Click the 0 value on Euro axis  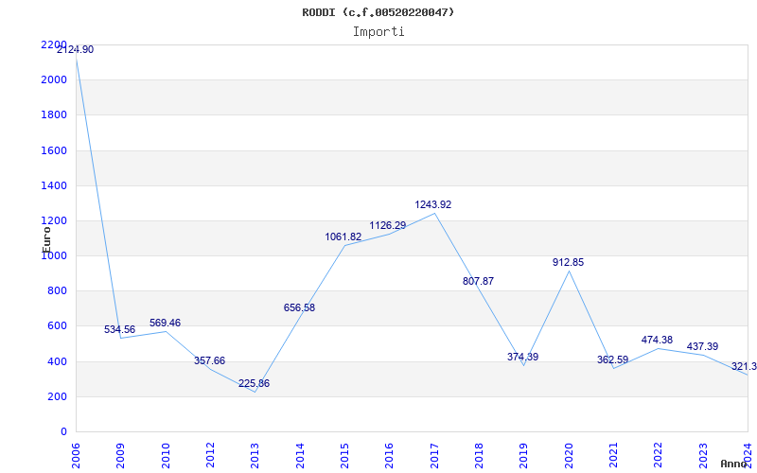coord(63,431)
